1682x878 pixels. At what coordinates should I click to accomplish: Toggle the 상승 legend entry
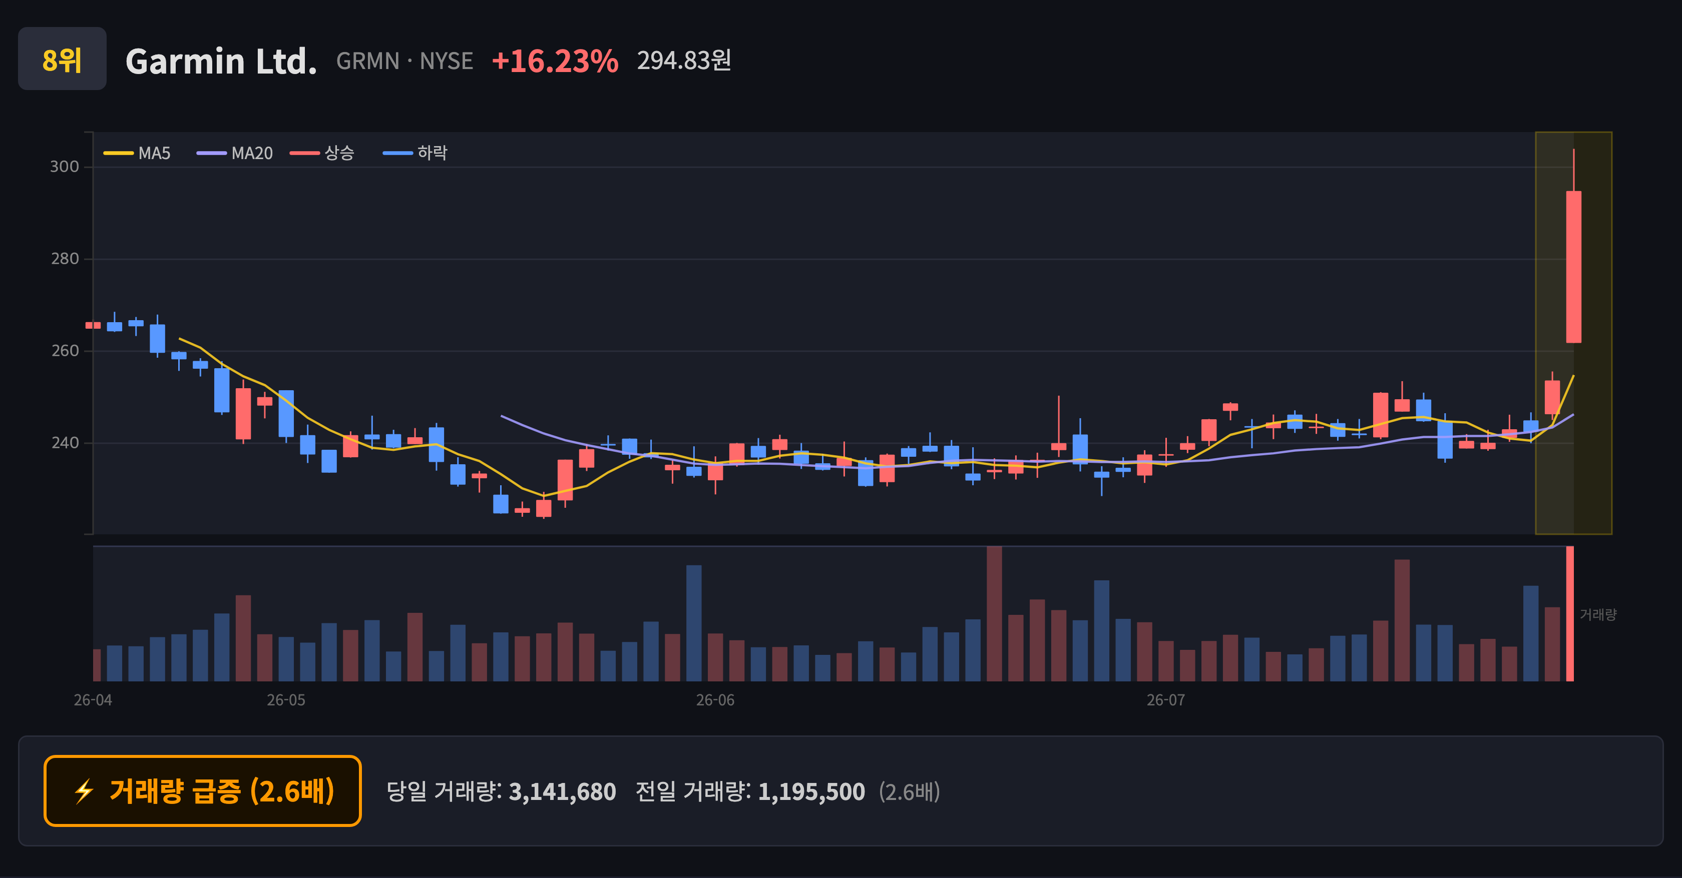(322, 153)
